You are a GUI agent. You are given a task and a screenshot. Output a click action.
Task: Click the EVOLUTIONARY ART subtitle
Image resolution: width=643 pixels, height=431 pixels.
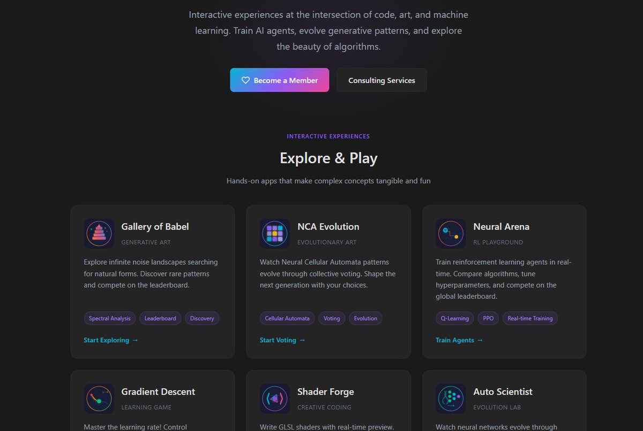(x=327, y=242)
